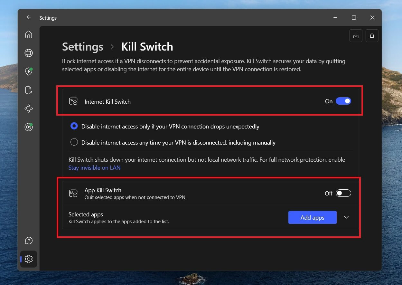Select 'only if VPN connection drops unexpectedly' option
This screenshot has width=402, height=285.
[x=74, y=127]
